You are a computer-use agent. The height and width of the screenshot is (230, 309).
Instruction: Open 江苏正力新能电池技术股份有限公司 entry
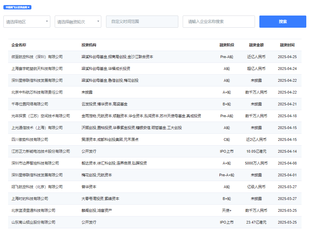pos(41,151)
